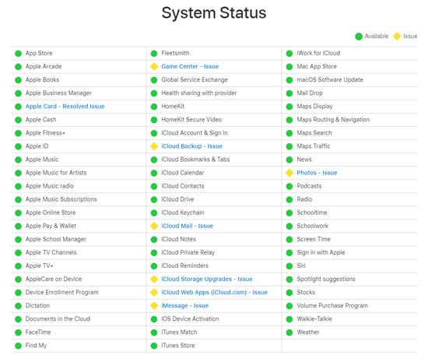Screen dimensions: 428x355
Task: Open the Game Center - Issue link
Action: click(x=190, y=67)
